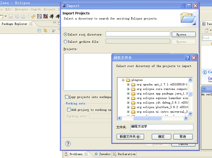The height and width of the screenshot is (158, 212).
Task: Expand org.eclipse.platform_3.6.2 folder
Action: (128, 107)
